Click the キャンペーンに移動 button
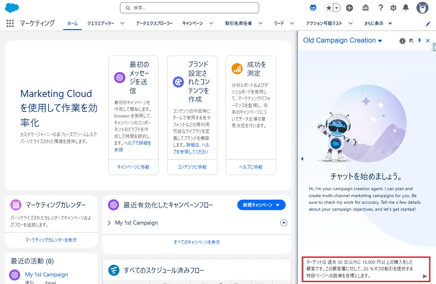Screen dimensions: 436x284 [x=133, y=167]
